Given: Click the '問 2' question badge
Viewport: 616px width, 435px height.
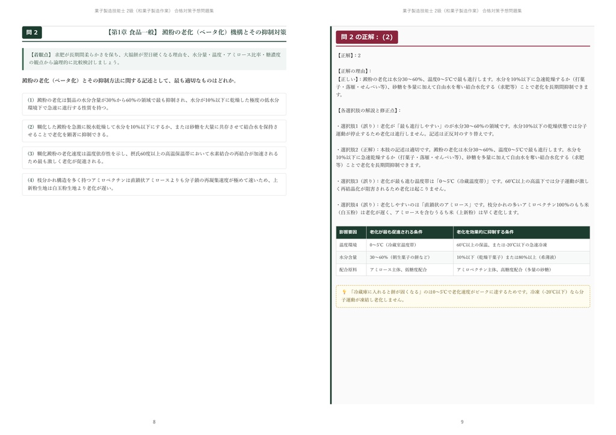Looking at the screenshot, I should 32,32.
